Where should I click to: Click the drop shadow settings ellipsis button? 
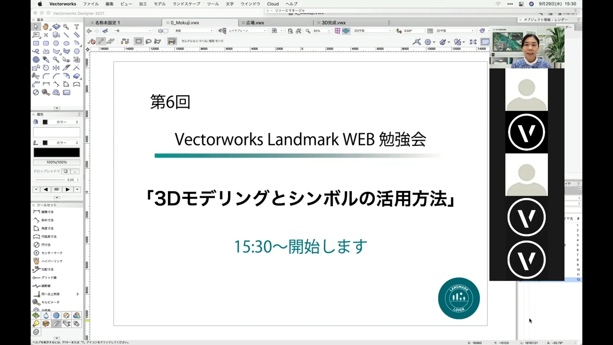click(x=75, y=171)
